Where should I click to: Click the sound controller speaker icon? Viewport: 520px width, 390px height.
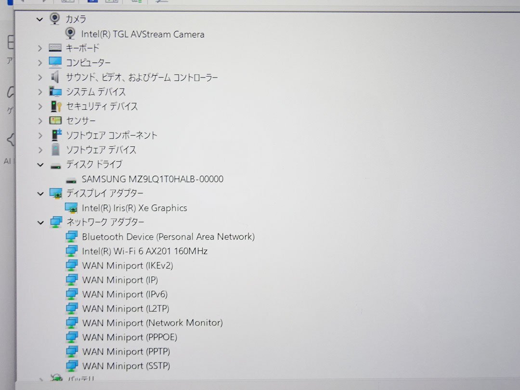[55, 77]
